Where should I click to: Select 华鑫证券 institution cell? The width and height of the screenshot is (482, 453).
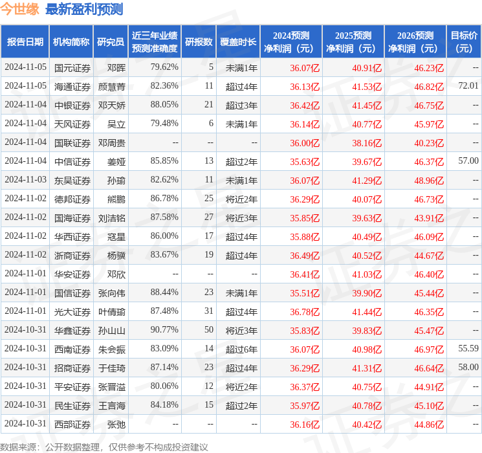(72, 330)
